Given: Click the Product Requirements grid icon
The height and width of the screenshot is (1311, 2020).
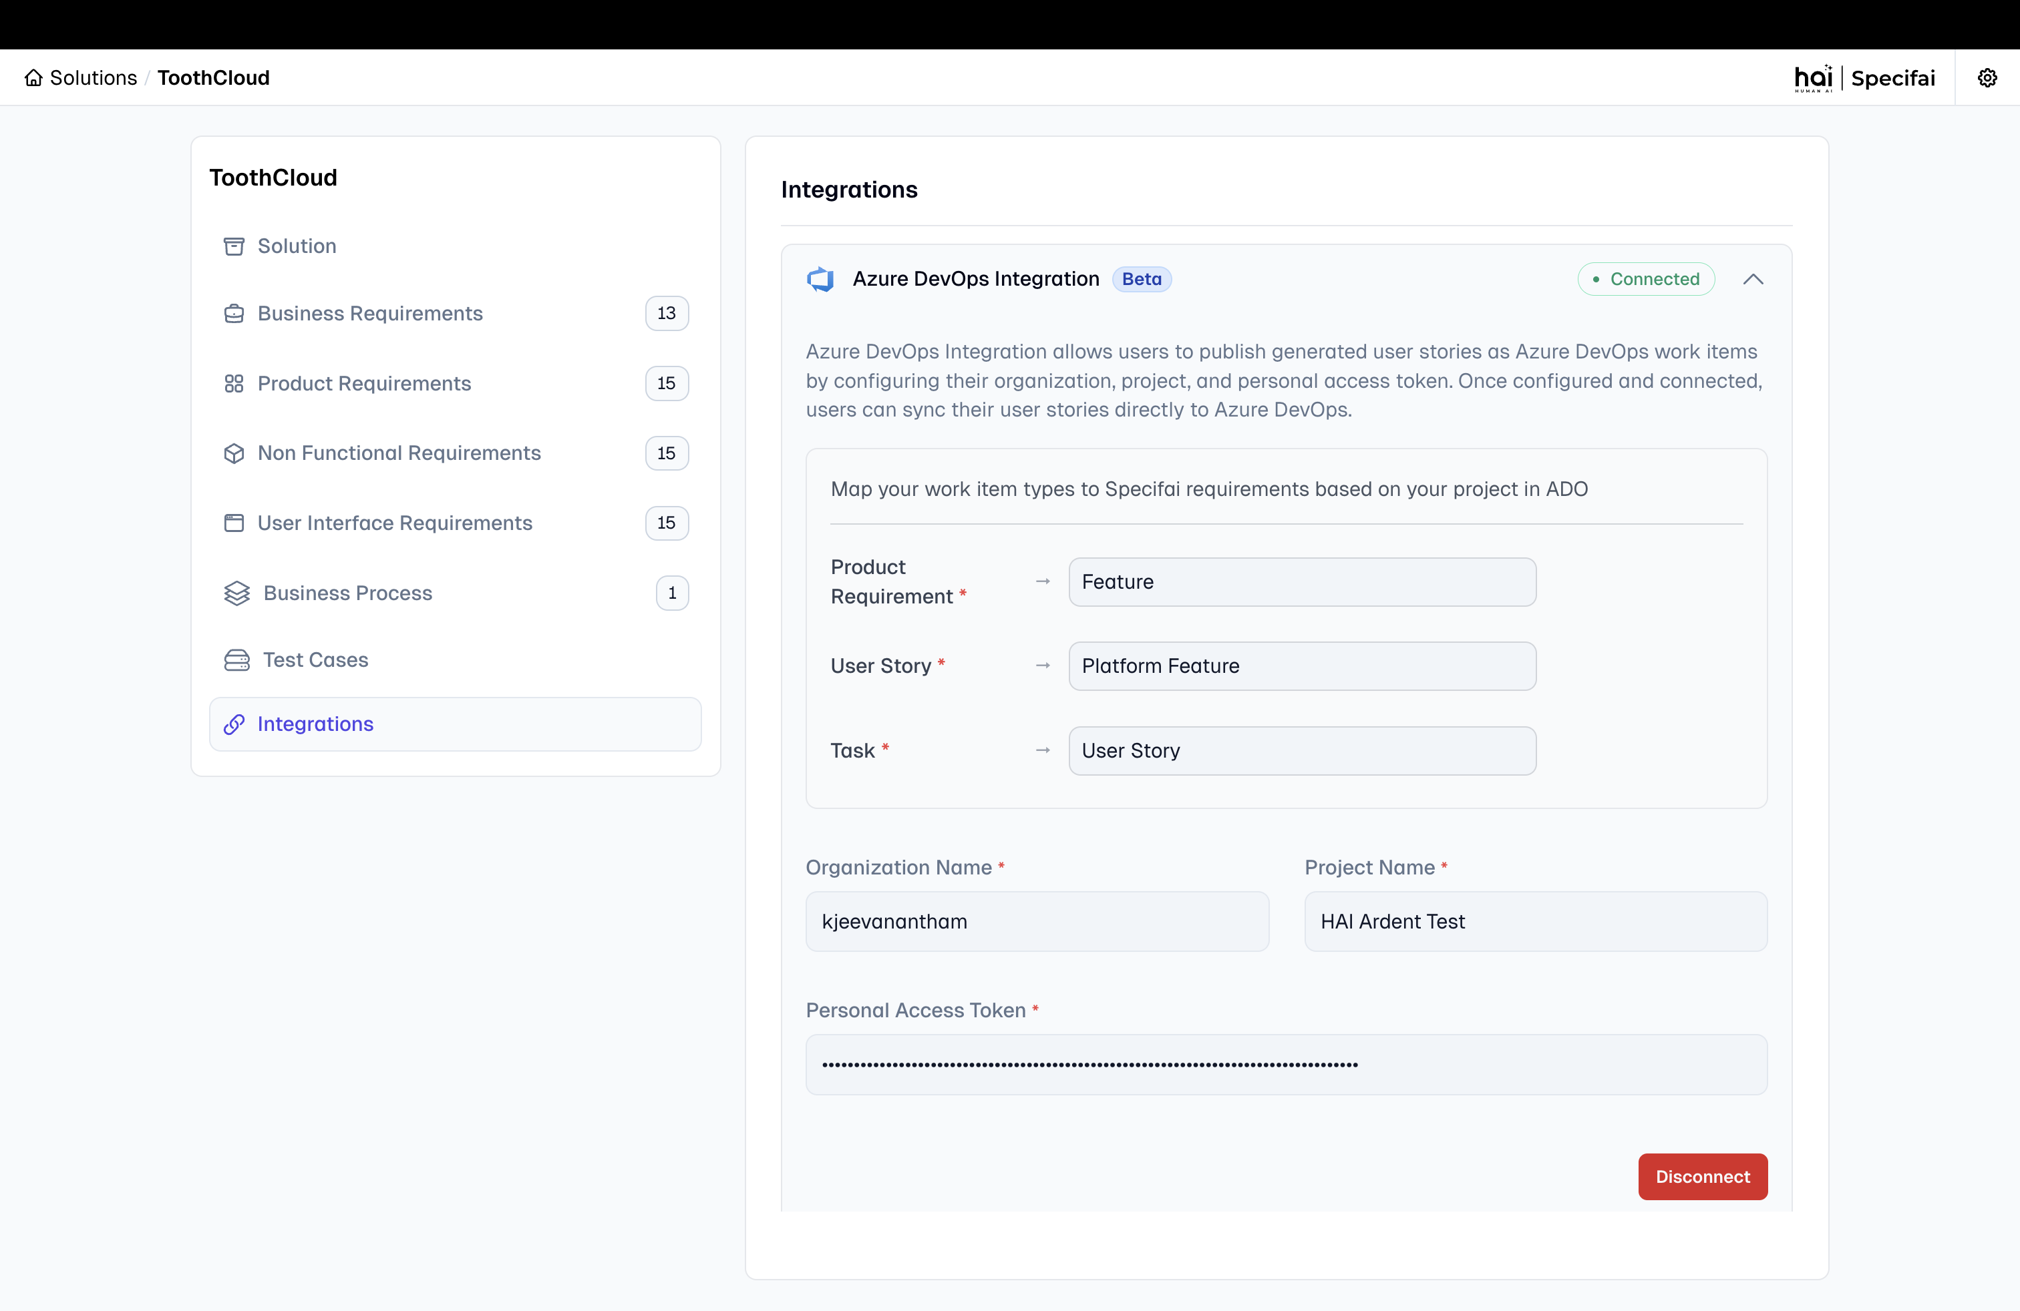Looking at the screenshot, I should pyautogui.click(x=234, y=383).
